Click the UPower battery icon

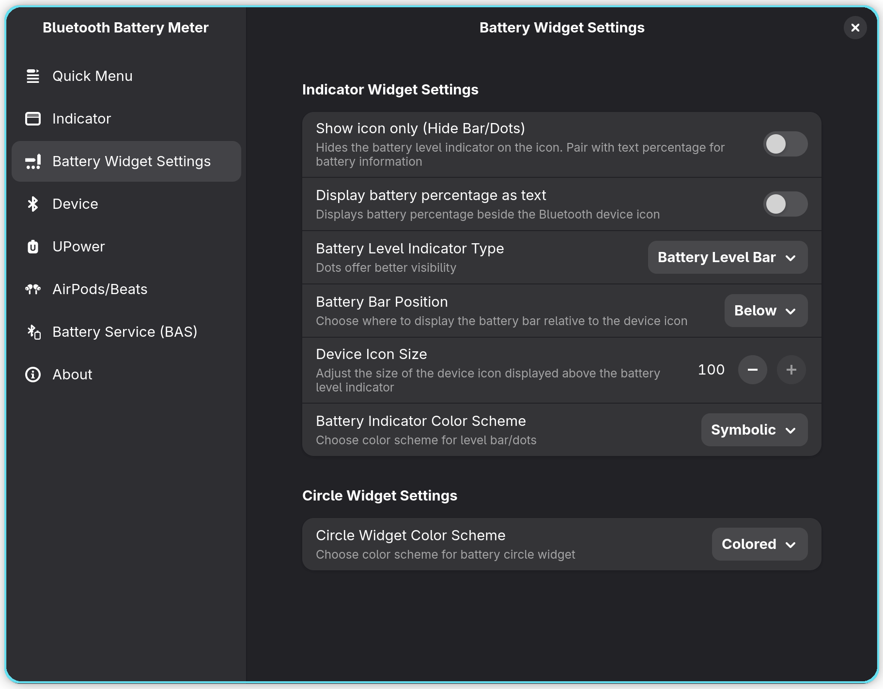tap(33, 247)
